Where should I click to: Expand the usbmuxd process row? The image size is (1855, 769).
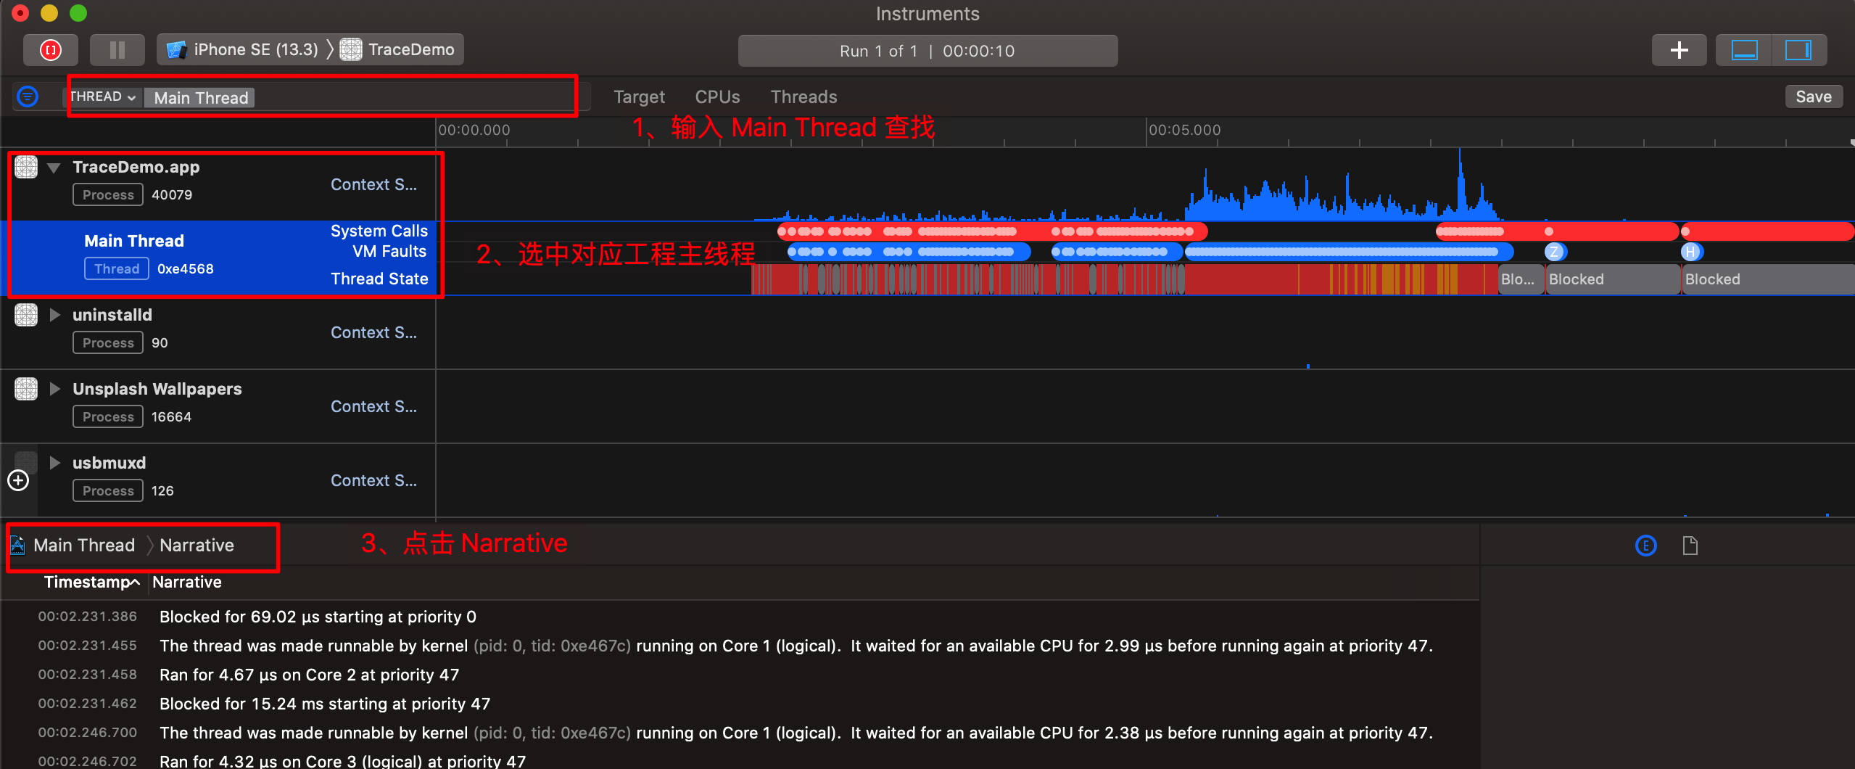54,463
